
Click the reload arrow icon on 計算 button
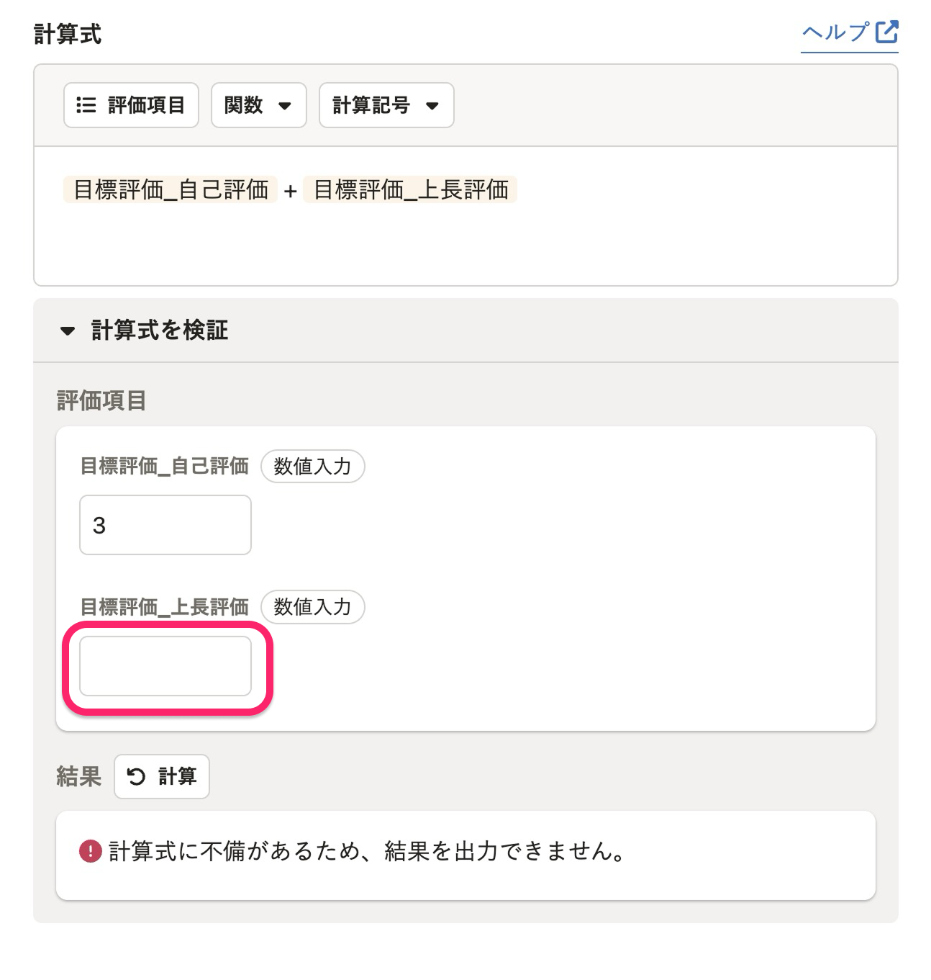[x=136, y=776]
